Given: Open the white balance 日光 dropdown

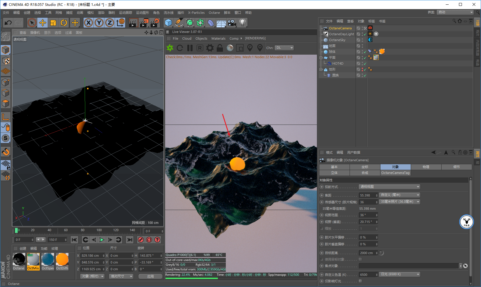Looking at the screenshot, I should (x=400, y=274).
